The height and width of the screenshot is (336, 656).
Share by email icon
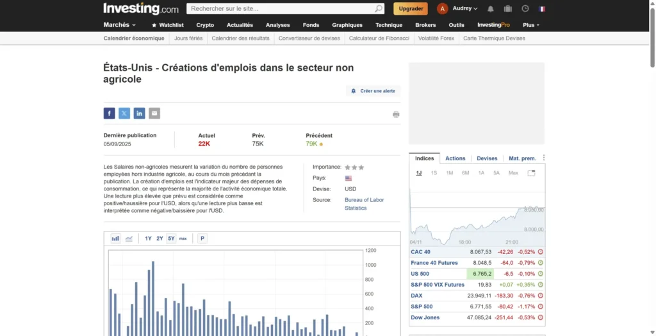click(154, 113)
